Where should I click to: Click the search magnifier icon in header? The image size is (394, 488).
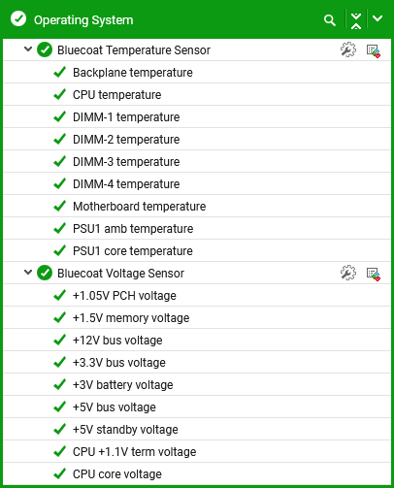tap(329, 20)
